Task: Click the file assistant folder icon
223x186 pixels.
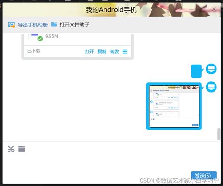Action: tap(54, 24)
